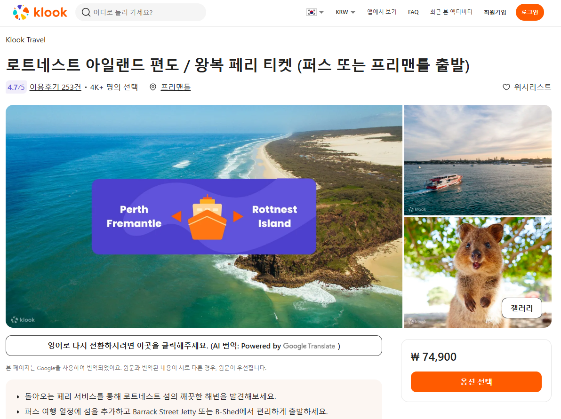The height and width of the screenshot is (419, 561).
Task: Click the orange ferry icon in banner
Action: coord(207,217)
